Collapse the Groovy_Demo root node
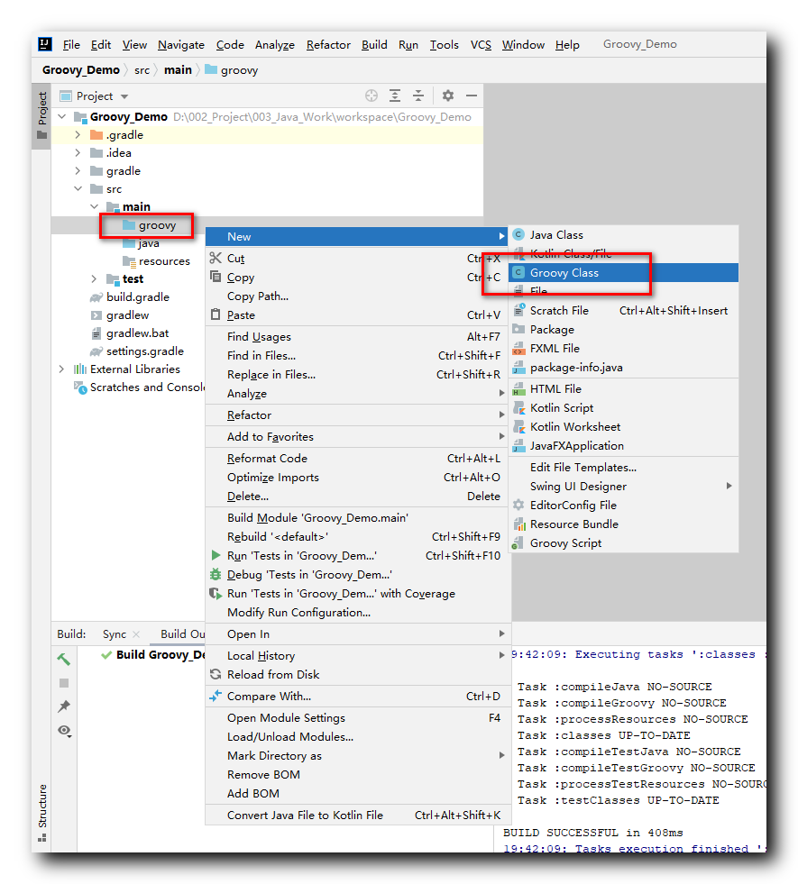Viewport: 798px width, 884px height. click(62, 117)
